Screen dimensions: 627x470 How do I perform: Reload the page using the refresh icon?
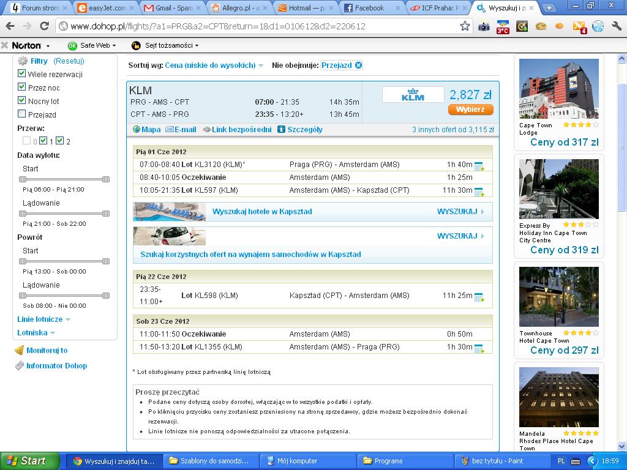tap(44, 26)
